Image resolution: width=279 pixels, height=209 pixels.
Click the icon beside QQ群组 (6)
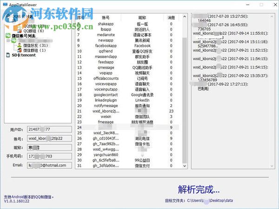(x=20, y=31)
